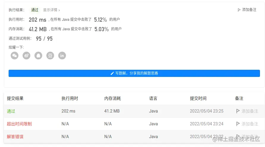Click the 语言 column header
The width and height of the screenshot is (265, 147).
[x=153, y=98]
